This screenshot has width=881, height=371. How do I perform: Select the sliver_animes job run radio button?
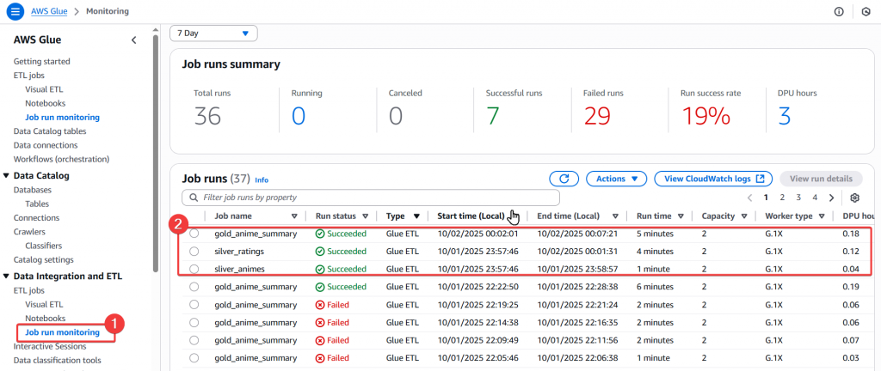pos(194,269)
